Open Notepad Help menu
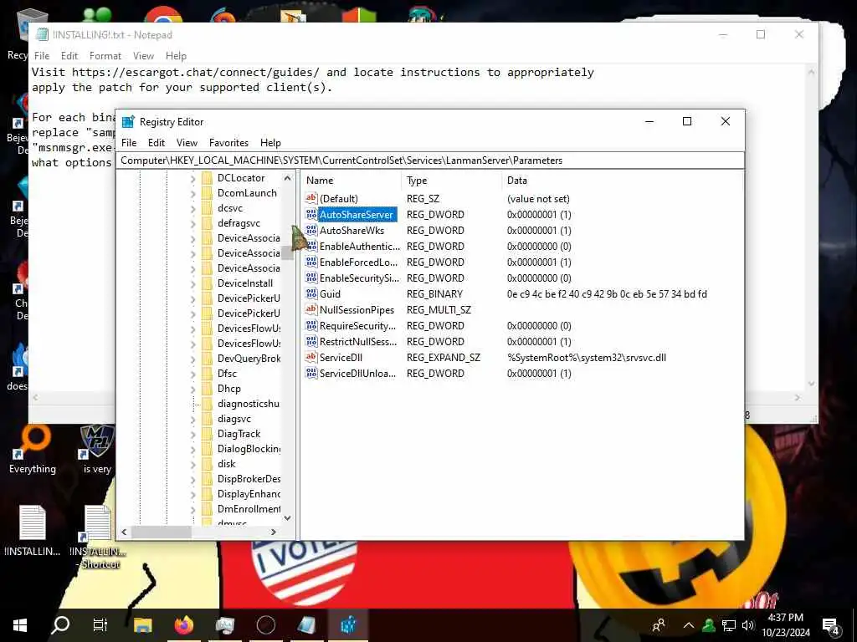The image size is (857, 642). coord(176,56)
